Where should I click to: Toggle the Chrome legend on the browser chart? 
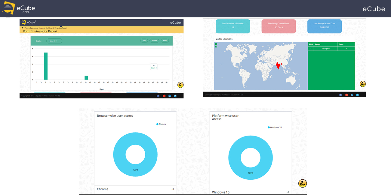tap(161, 124)
